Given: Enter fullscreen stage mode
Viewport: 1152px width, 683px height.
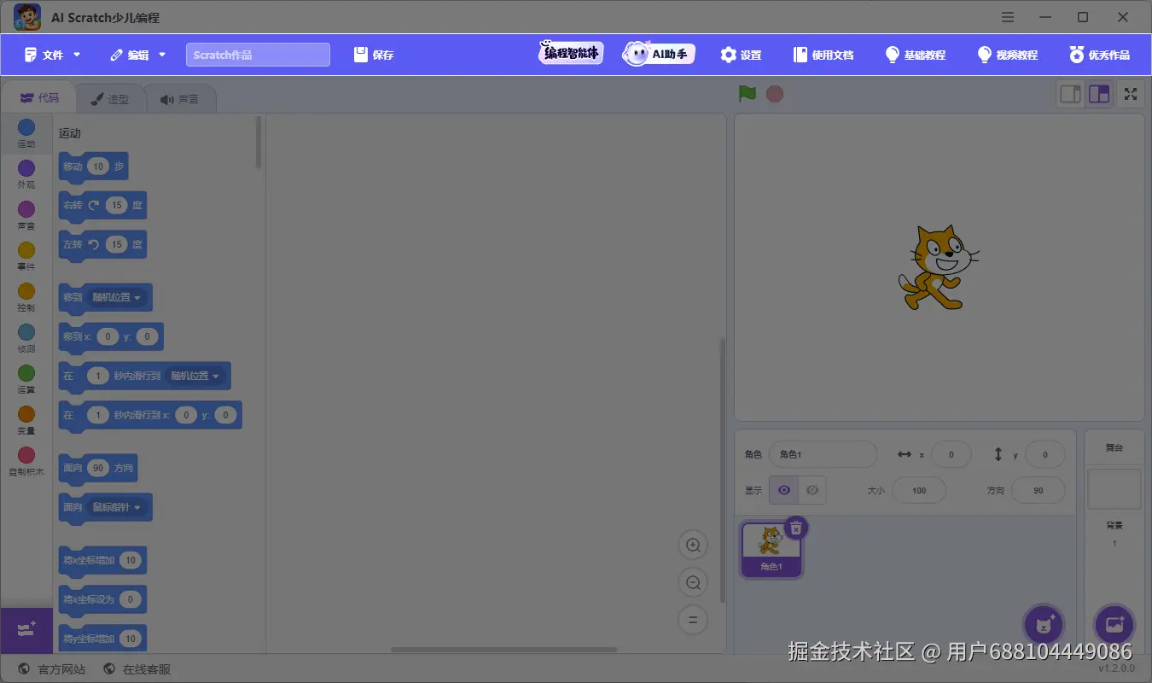Looking at the screenshot, I should pos(1130,94).
